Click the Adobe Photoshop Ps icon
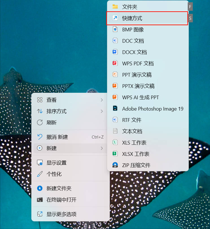The height and width of the screenshot is (229, 210). coord(115,108)
